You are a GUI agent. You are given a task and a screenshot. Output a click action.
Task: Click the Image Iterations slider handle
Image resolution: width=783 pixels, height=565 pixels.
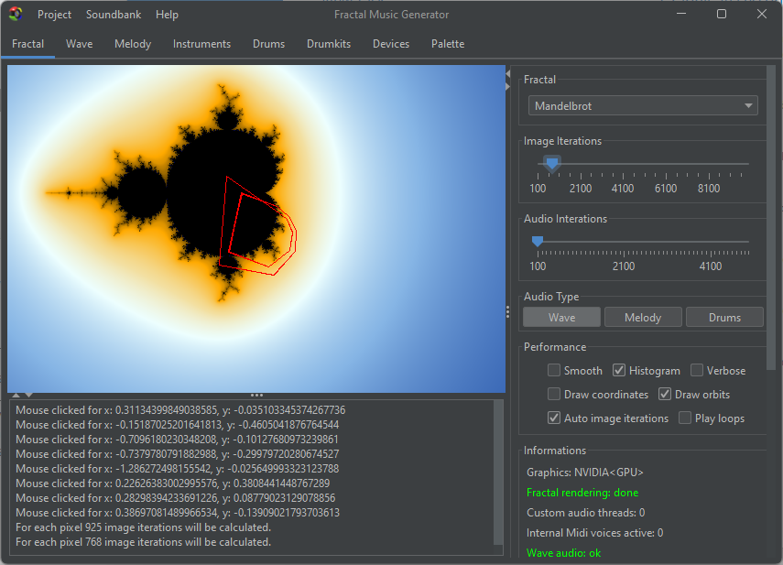(552, 163)
